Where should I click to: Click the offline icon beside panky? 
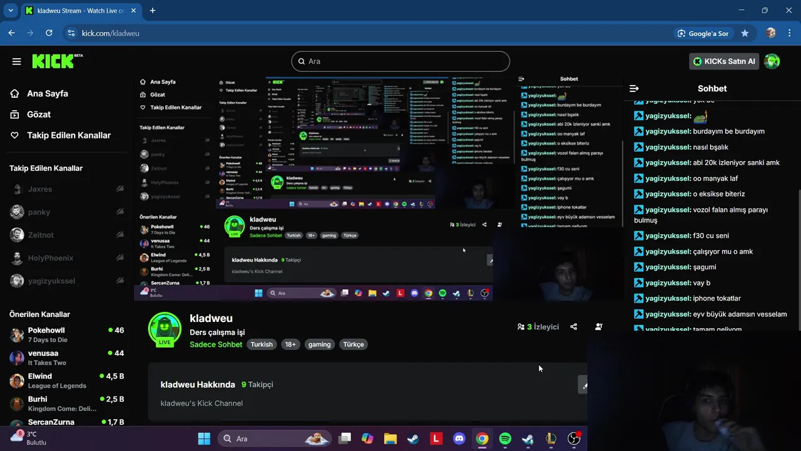coord(120,212)
